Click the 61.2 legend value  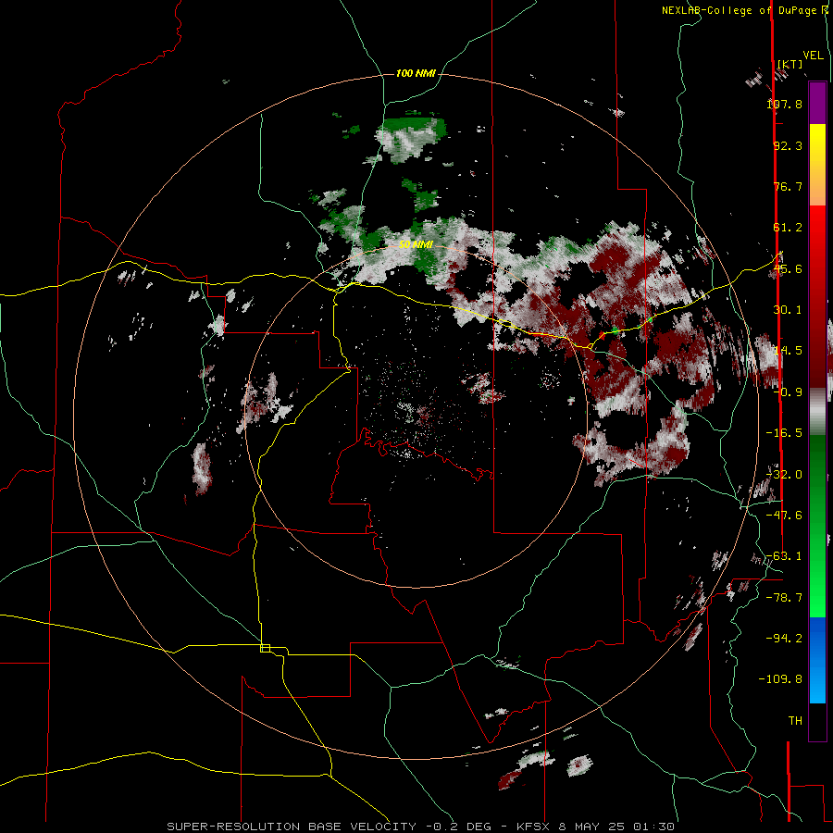pyautogui.click(x=788, y=228)
